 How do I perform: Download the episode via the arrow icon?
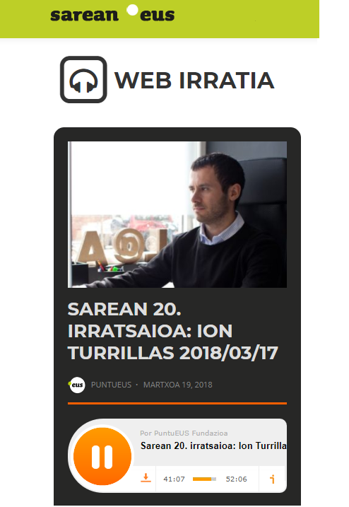146,478
